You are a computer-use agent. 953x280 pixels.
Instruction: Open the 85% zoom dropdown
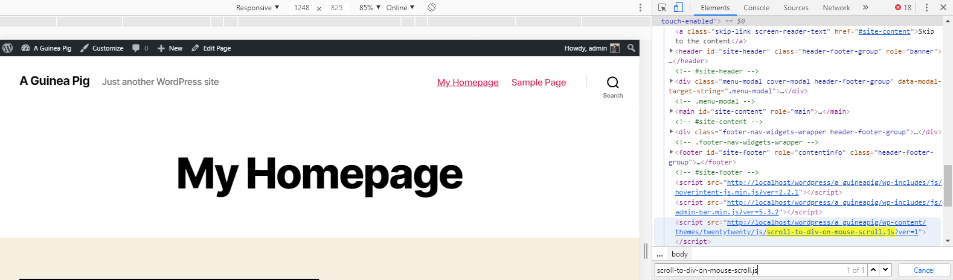[370, 8]
